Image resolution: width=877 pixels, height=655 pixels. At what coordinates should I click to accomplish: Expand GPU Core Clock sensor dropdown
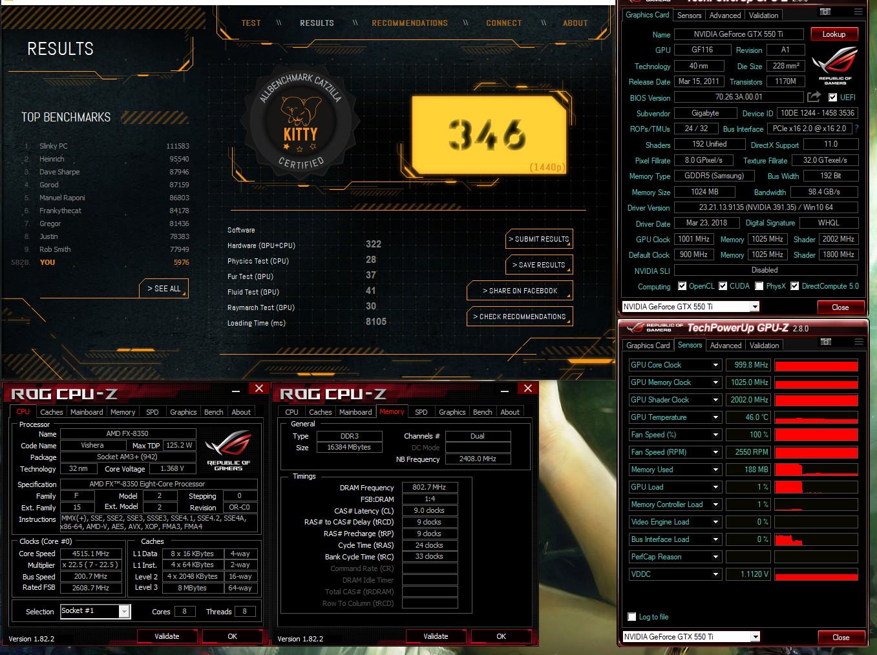[715, 365]
